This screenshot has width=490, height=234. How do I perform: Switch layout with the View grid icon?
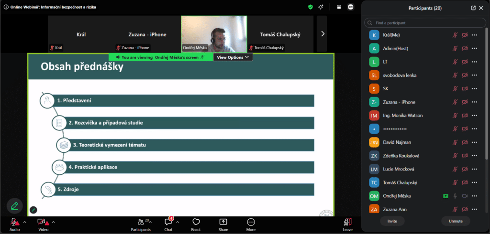click(339, 7)
